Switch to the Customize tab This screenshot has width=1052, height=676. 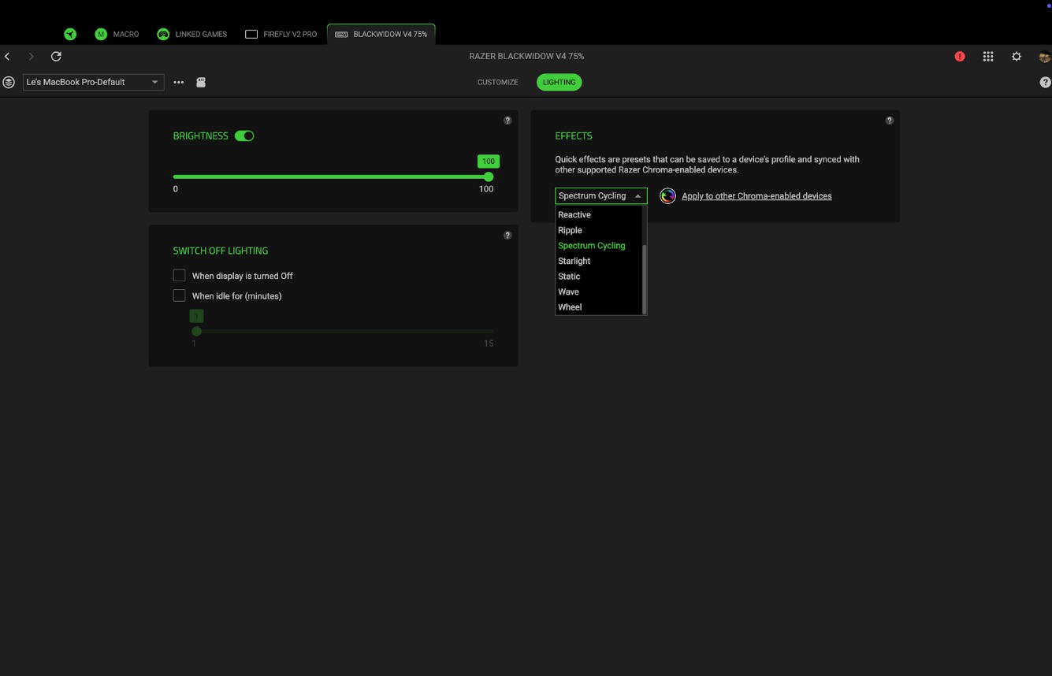[x=498, y=82]
